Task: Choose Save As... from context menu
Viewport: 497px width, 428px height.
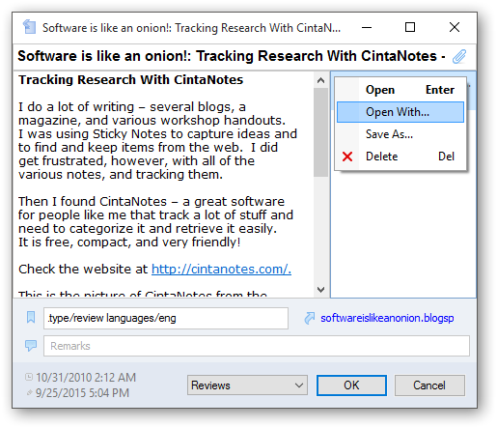Action: click(x=400, y=134)
